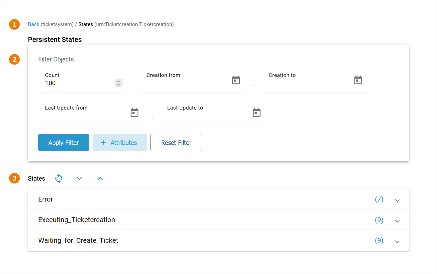Image resolution: width=437 pixels, height=274 pixels.
Task: Expand the Waiting_for_Create_Ticket state row
Action: 397,242
